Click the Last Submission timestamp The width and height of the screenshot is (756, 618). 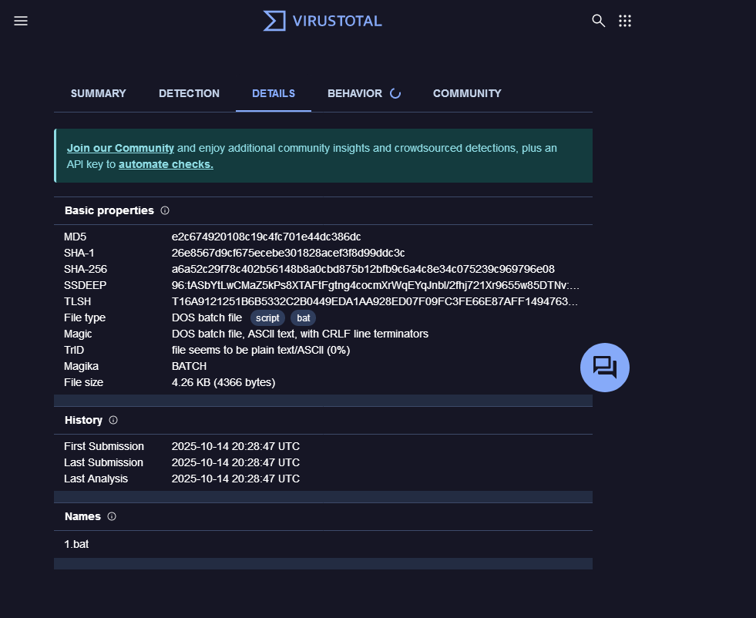[236, 463]
